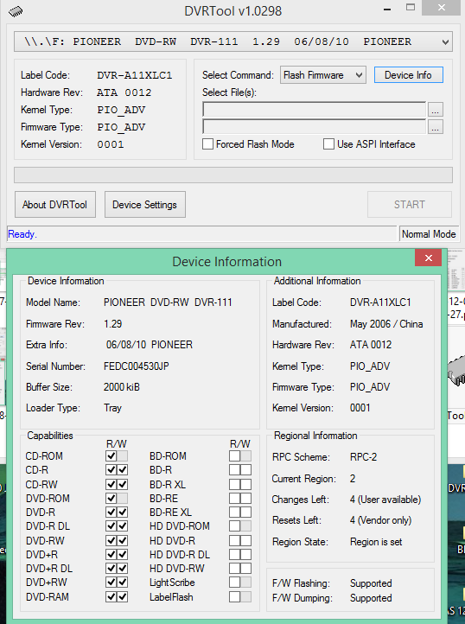
Task: Click Current Region value 2
Action: pyautogui.click(x=353, y=478)
